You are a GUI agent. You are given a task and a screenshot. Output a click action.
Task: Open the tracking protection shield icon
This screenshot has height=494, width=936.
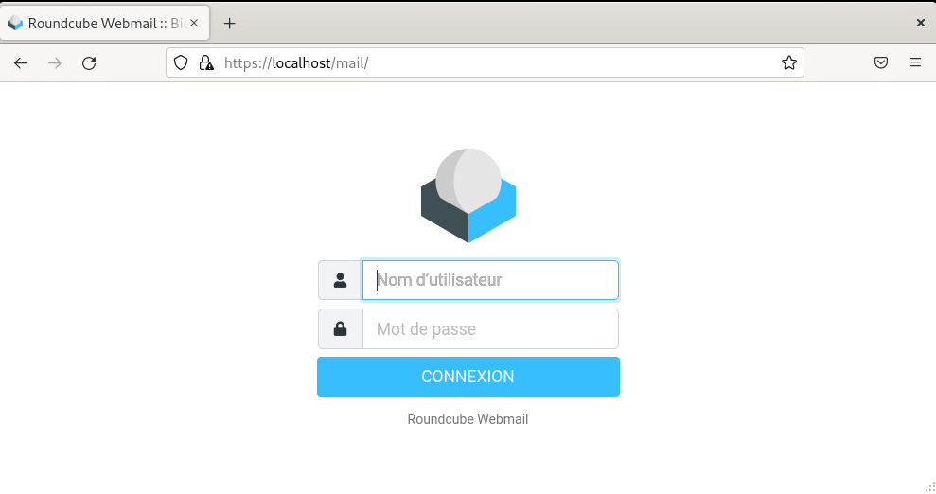pyautogui.click(x=181, y=62)
